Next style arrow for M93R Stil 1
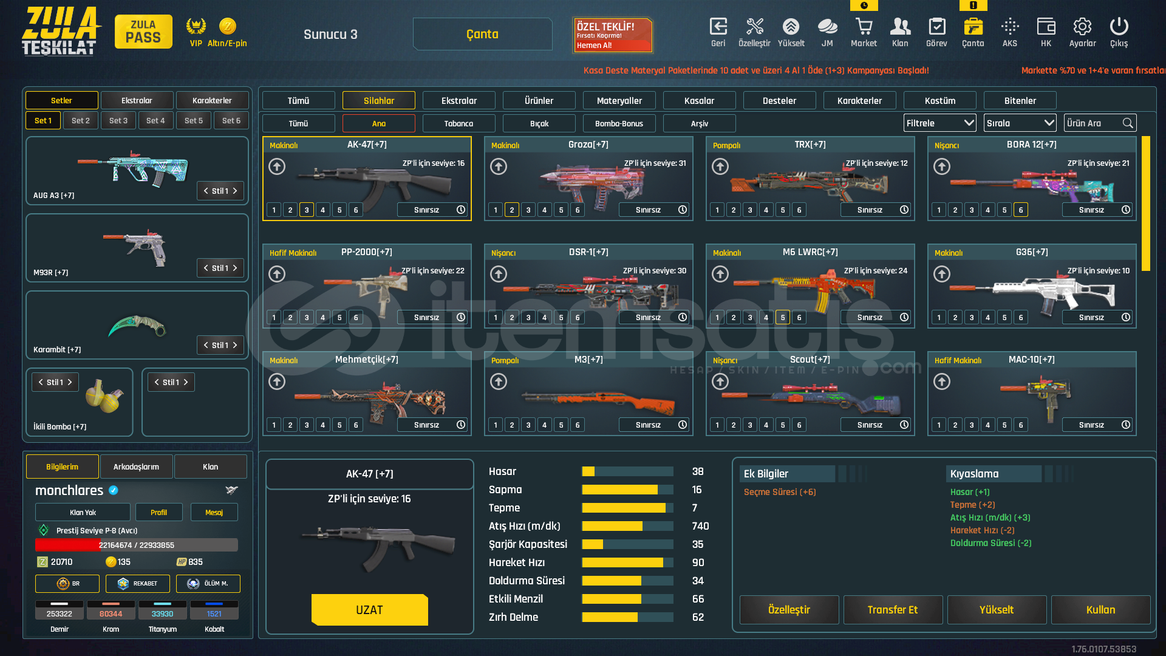This screenshot has height=656, width=1166. [x=235, y=268]
